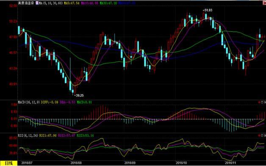The image size is (266, 166).
Task: Open RSI(6,12,24) parameter label
Action: (x=28, y=136)
